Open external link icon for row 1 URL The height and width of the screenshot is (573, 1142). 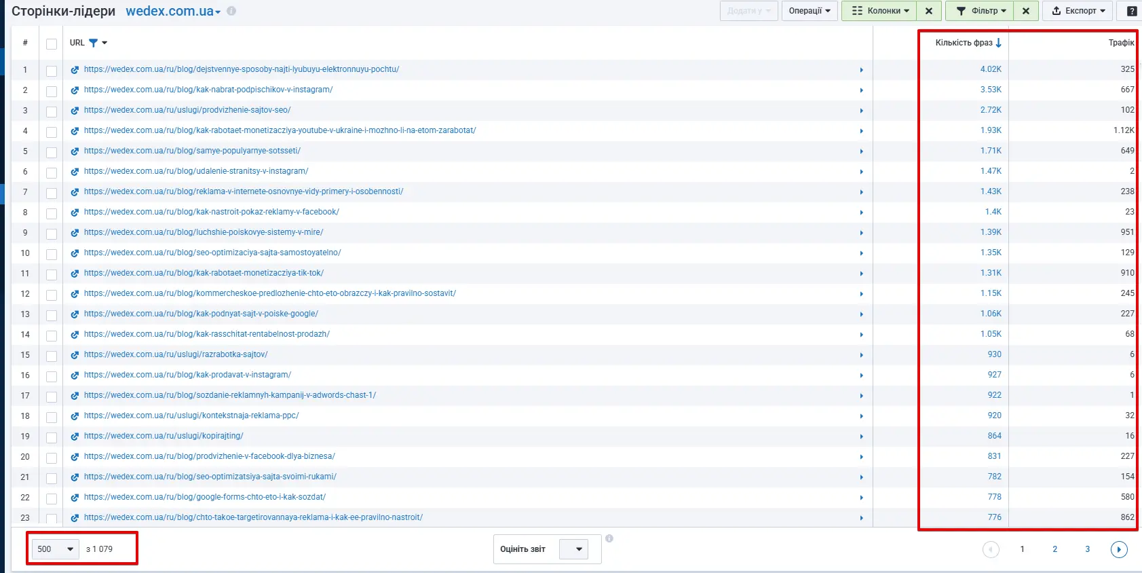pos(75,70)
